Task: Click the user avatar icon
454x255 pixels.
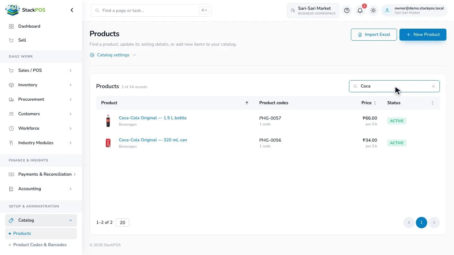Action: 387,10
